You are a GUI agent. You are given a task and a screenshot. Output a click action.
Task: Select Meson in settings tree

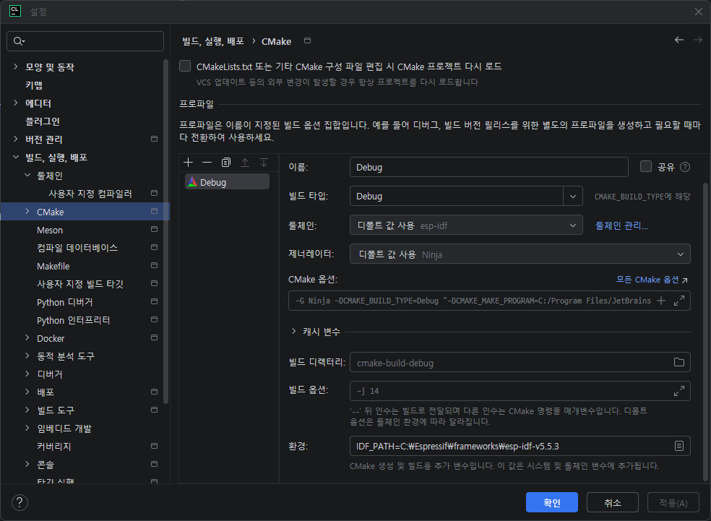pos(50,230)
